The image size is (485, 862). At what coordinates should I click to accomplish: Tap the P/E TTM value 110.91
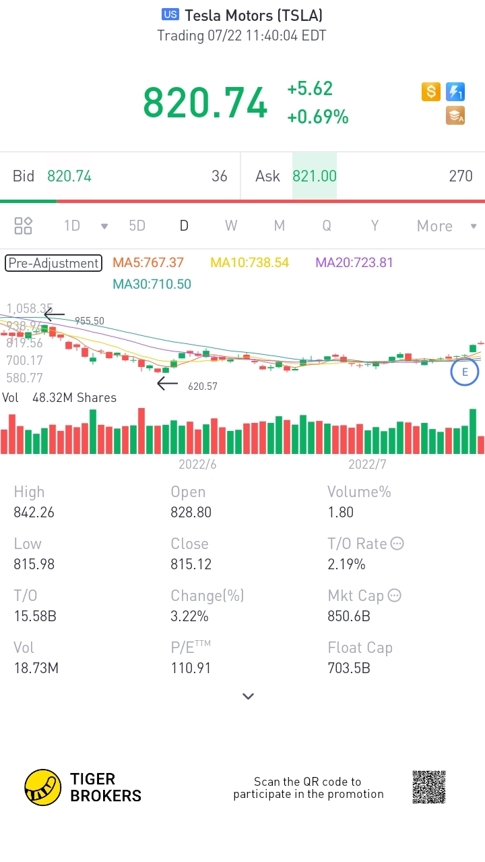191,668
